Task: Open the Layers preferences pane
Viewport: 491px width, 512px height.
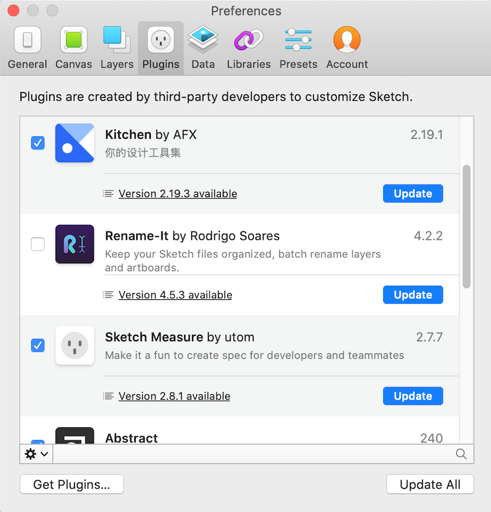Action: pyautogui.click(x=117, y=48)
